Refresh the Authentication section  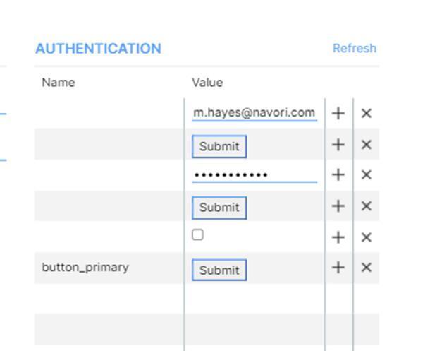click(x=355, y=48)
